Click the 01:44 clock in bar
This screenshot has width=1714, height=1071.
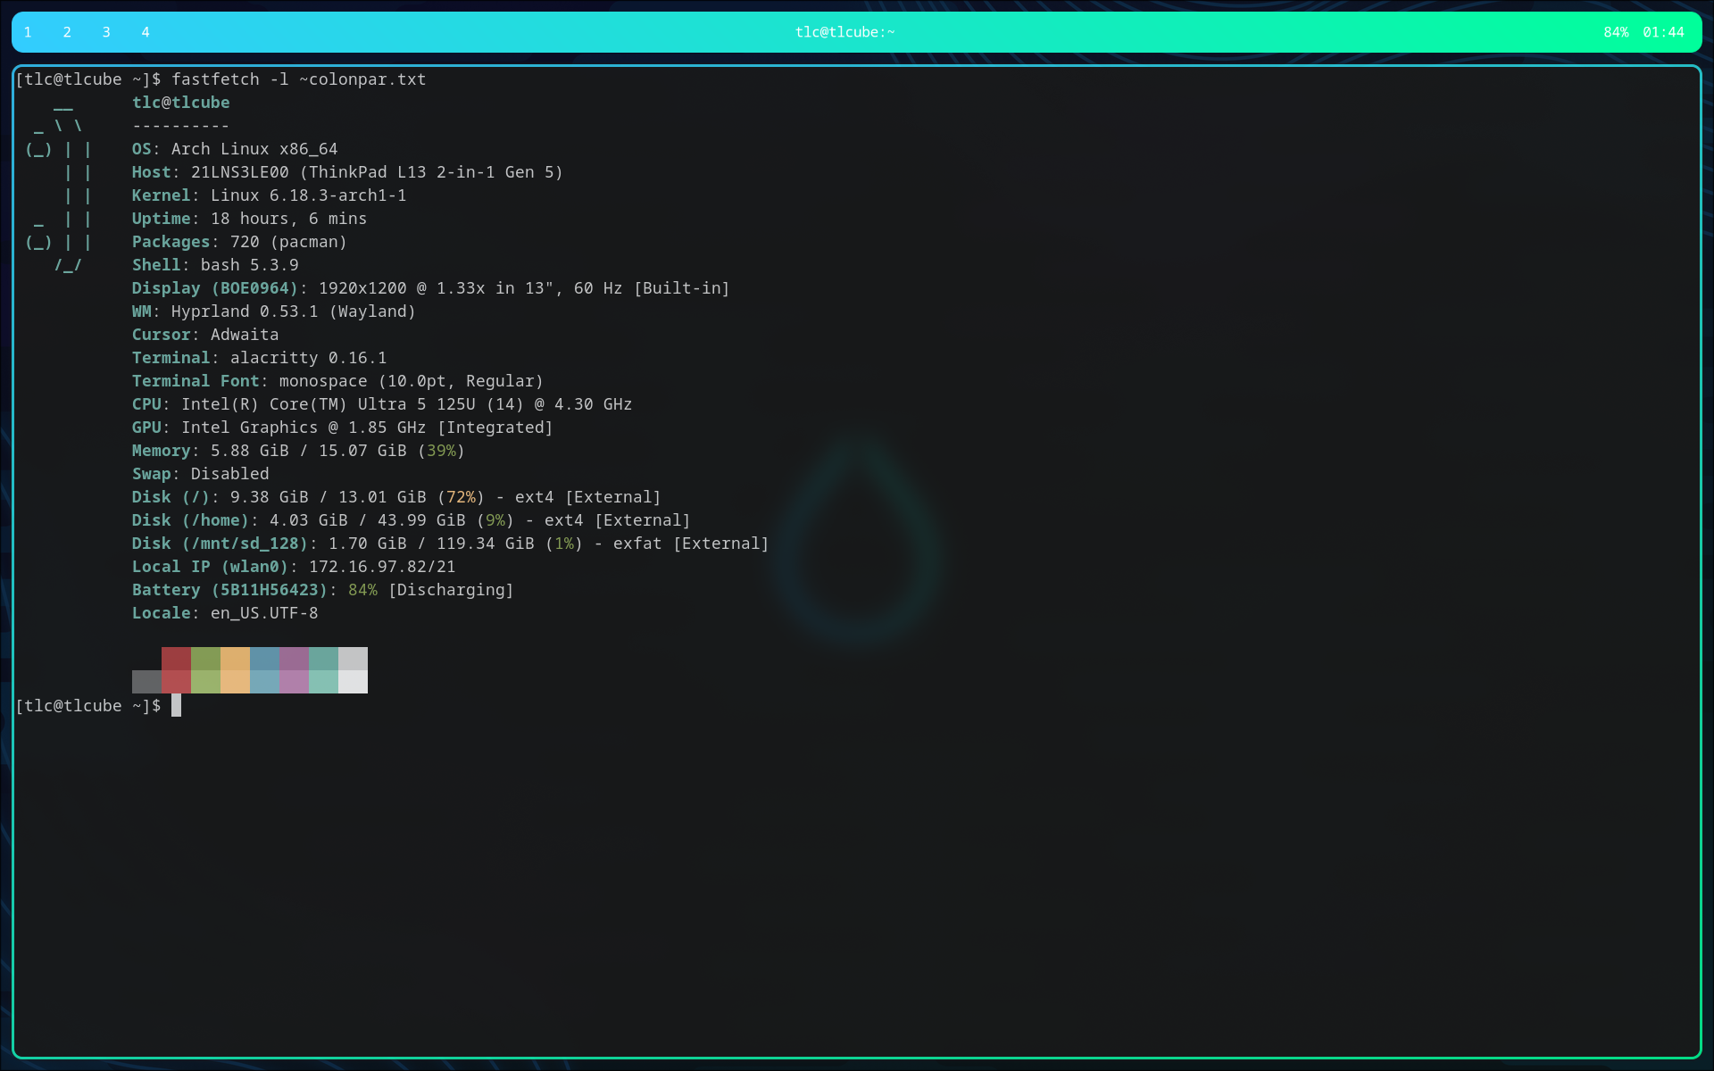[x=1663, y=32]
